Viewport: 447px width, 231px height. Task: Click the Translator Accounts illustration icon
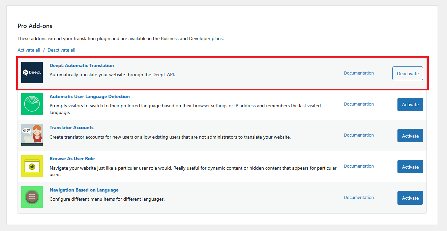(32, 135)
